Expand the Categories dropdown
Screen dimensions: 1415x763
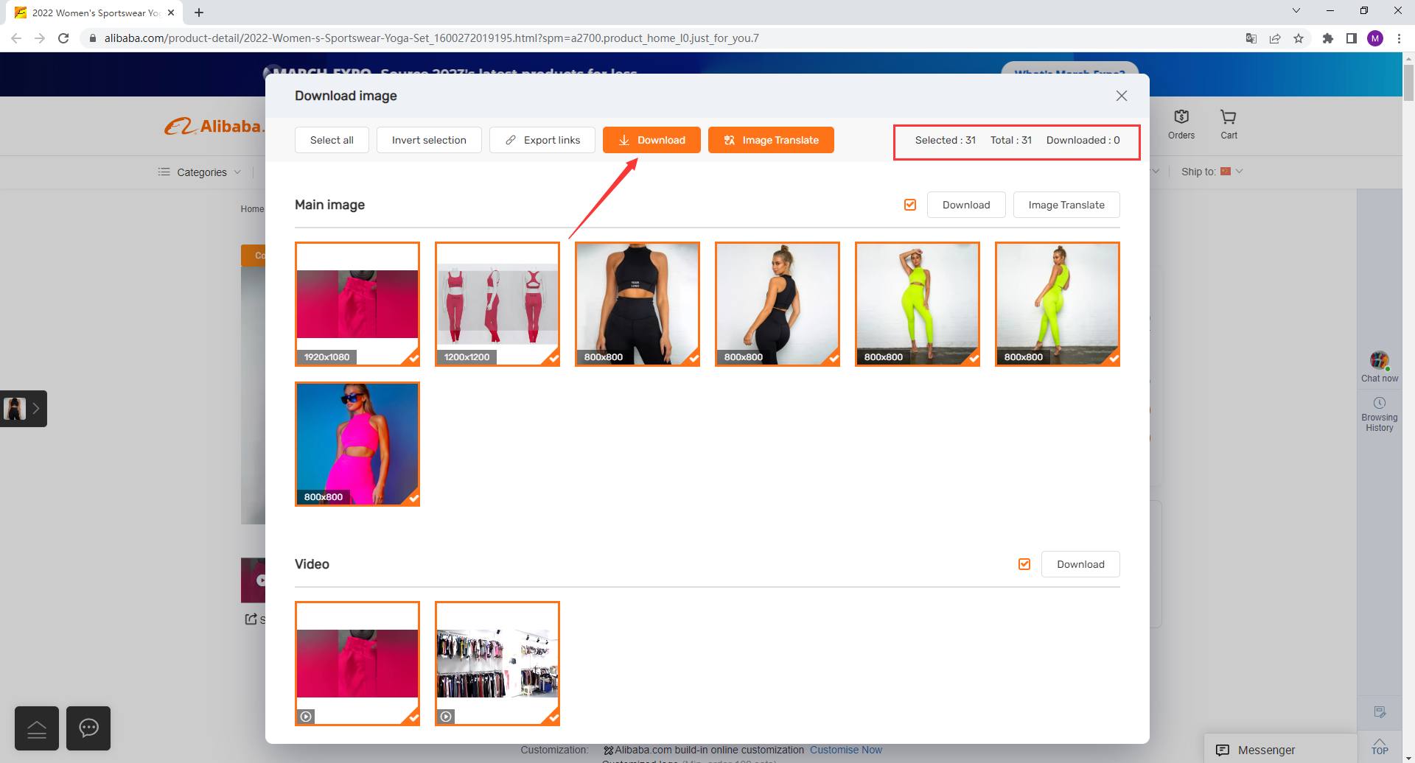pyautogui.click(x=199, y=172)
